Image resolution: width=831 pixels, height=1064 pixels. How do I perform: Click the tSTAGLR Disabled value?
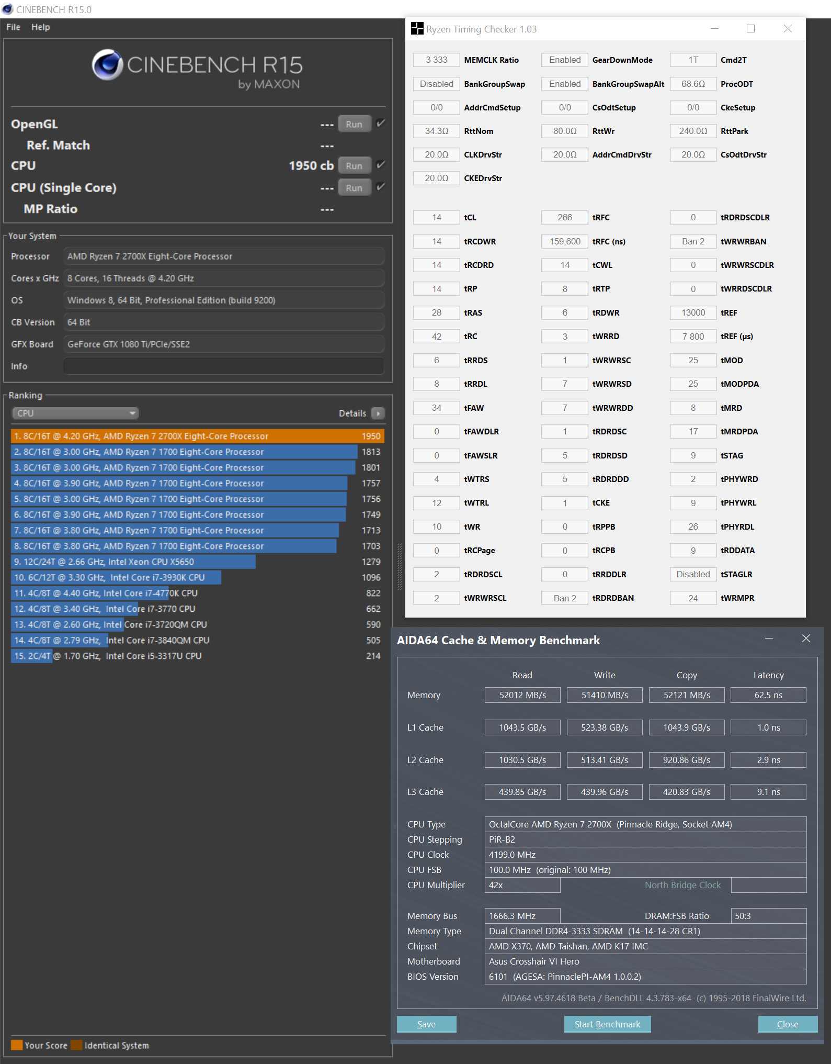tap(693, 574)
